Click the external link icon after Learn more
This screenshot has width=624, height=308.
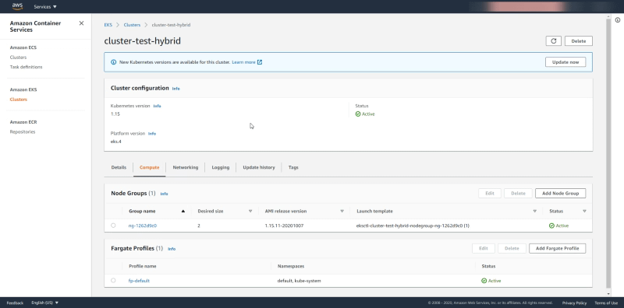(x=260, y=62)
